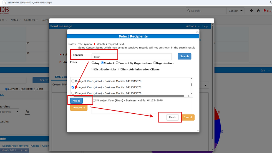Select Distribution List radio button
The width and height of the screenshot is (272, 153).
[93, 69]
